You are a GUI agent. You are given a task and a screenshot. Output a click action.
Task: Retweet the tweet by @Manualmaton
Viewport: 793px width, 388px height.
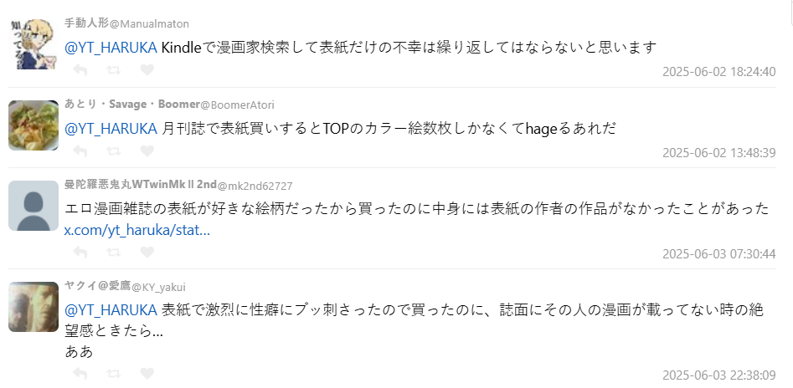114,70
